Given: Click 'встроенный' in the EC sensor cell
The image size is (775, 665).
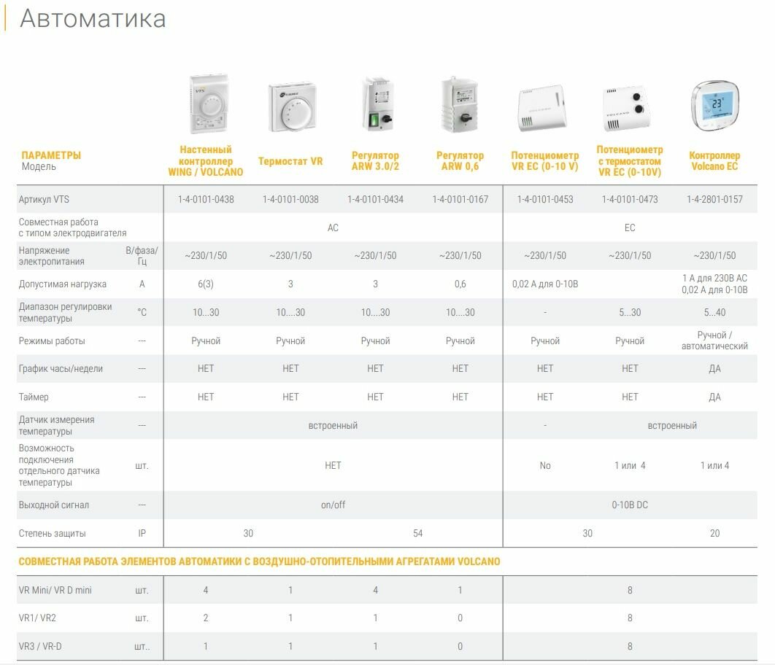Looking at the screenshot, I should pyautogui.click(x=672, y=426).
